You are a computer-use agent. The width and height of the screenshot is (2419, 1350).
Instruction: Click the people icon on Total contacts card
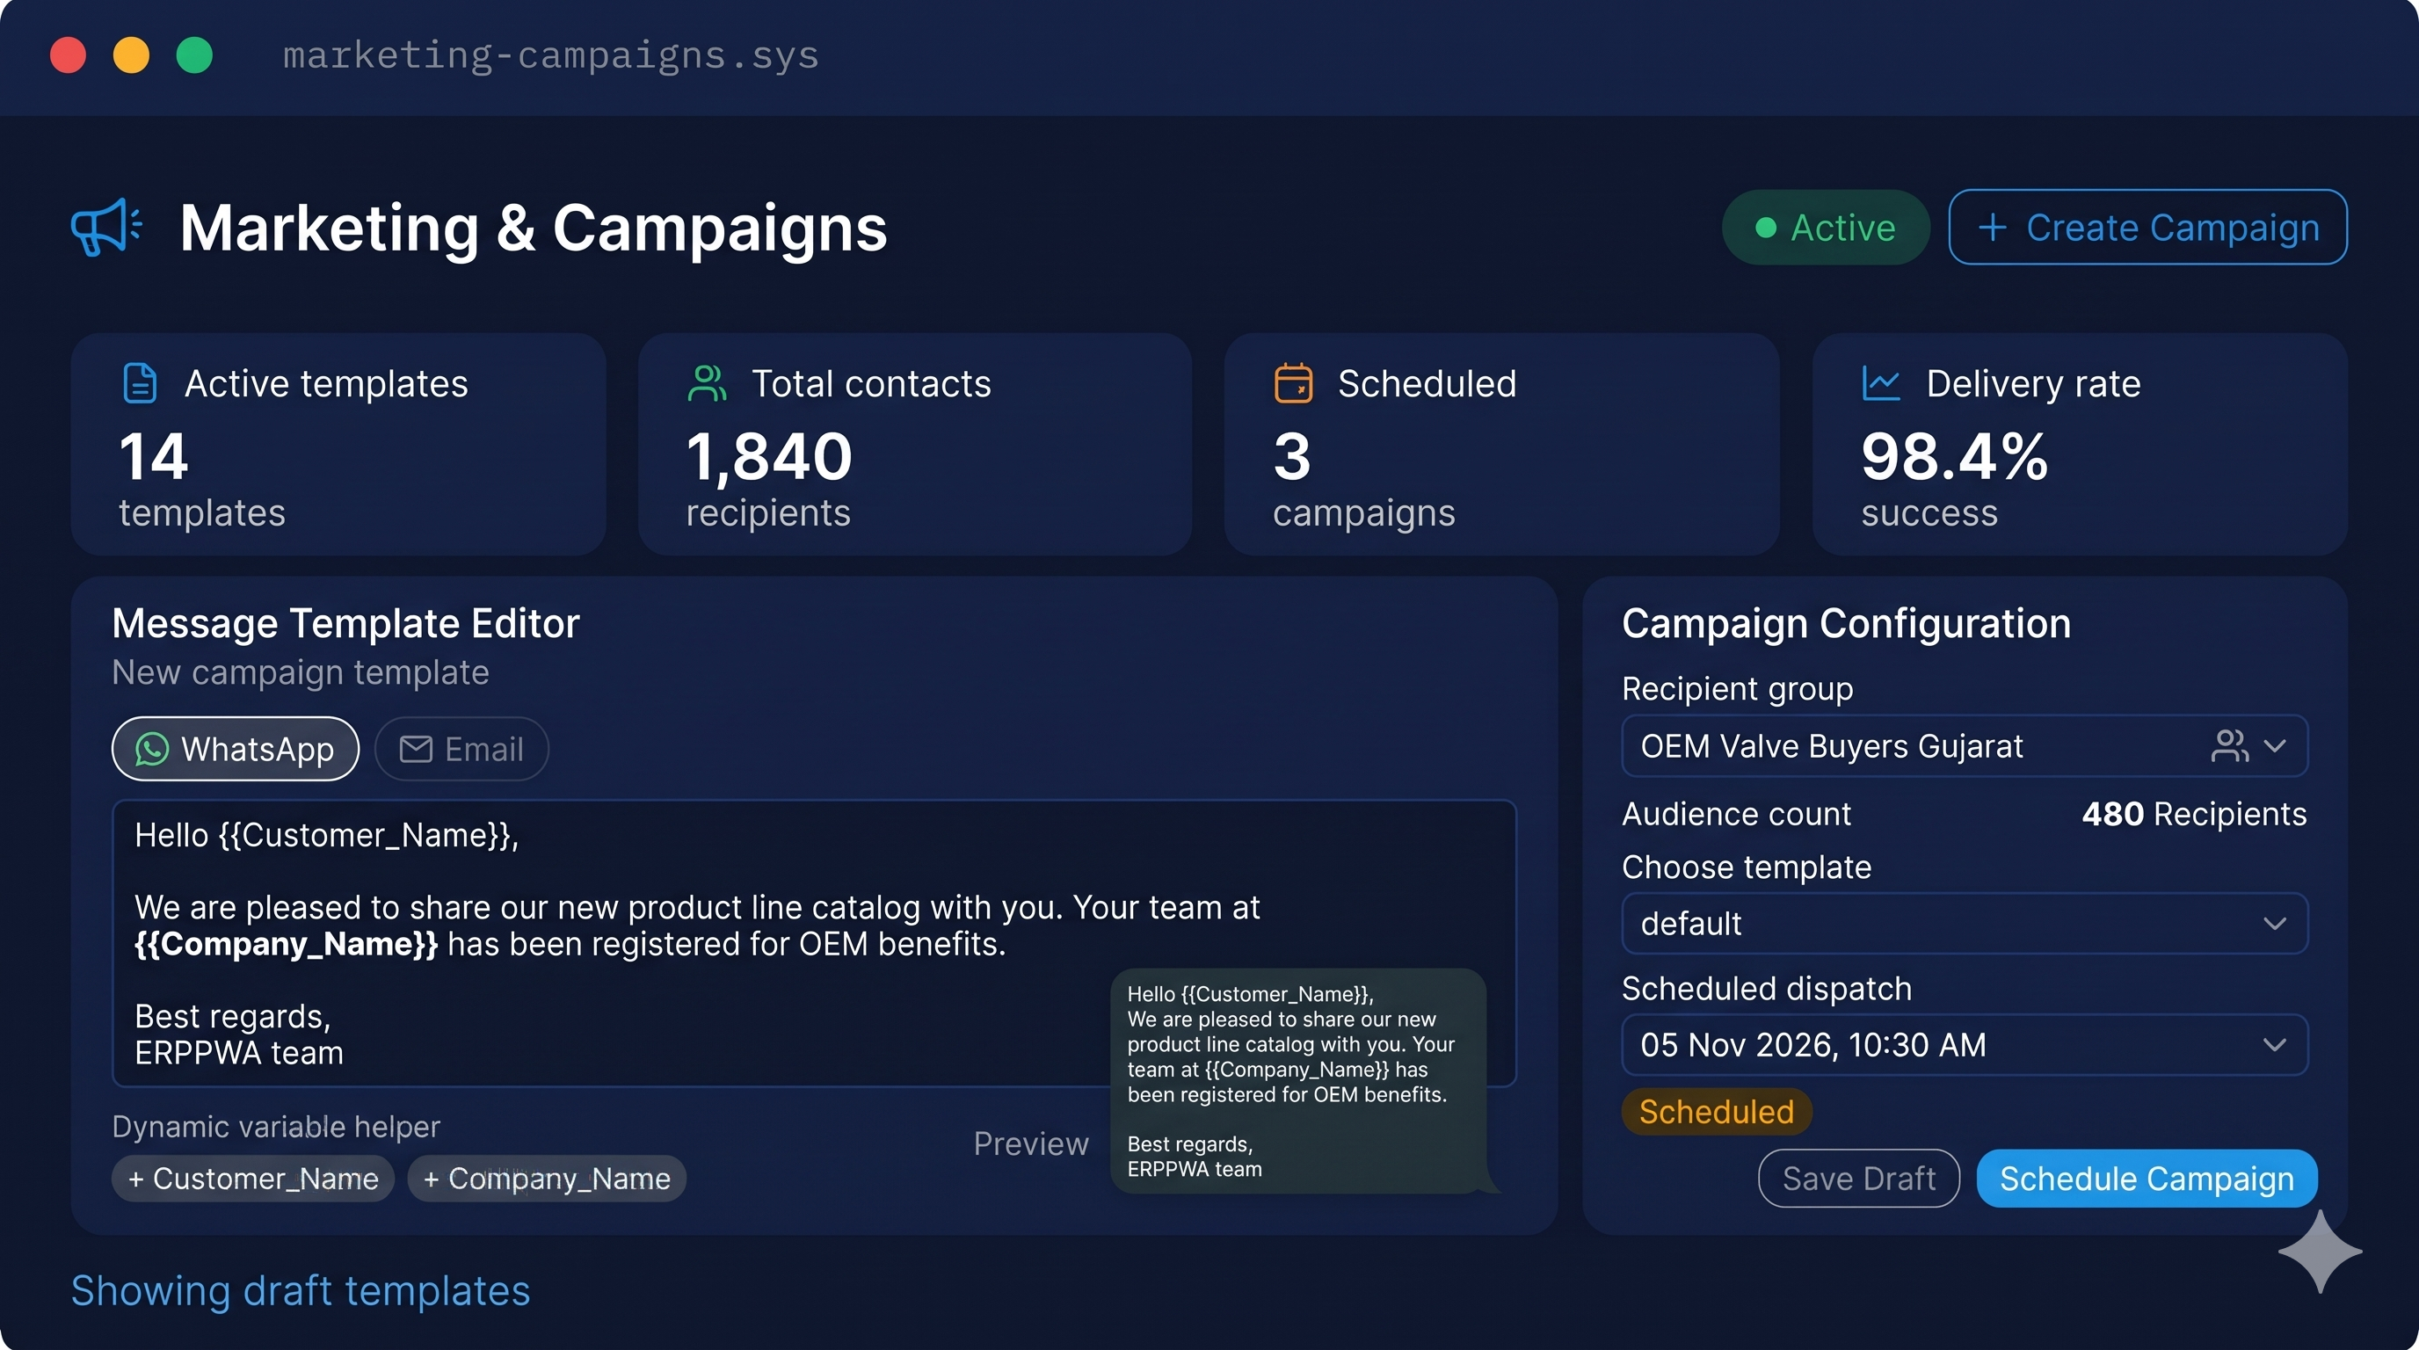click(x=706, y=383)
